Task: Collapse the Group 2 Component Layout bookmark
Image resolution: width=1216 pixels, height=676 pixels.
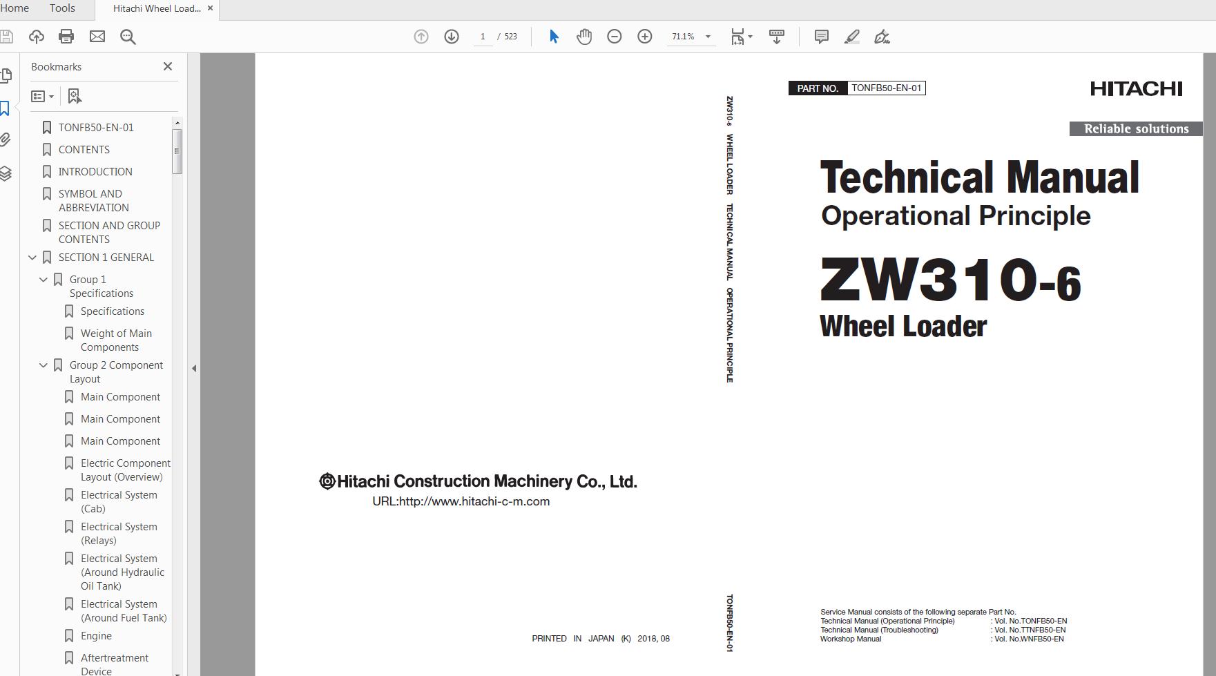Action: pos(43,365)
